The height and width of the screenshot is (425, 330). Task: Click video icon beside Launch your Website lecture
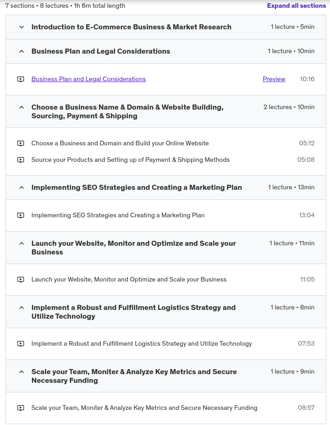click(21, 280)
